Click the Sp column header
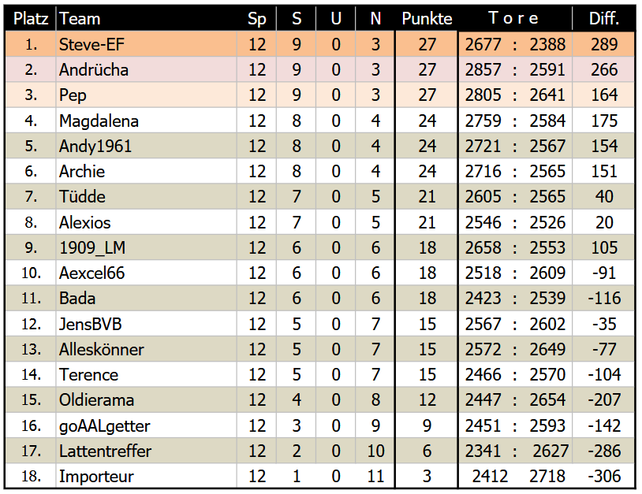This screenshot has height=494, width=642. coord(257,19)
